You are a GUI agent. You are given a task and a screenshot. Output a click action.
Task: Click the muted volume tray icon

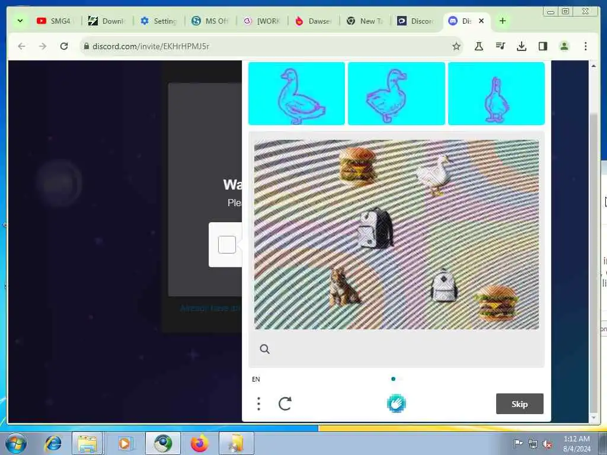tap(547, 444)
